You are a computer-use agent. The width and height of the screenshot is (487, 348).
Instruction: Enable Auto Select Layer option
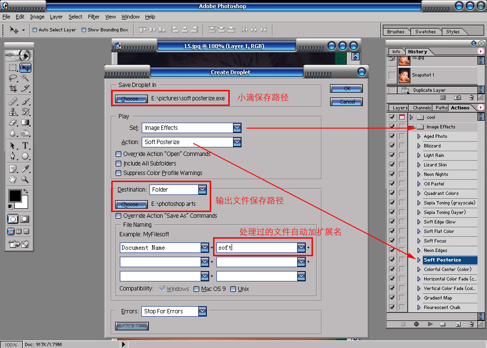coord(35,30)
